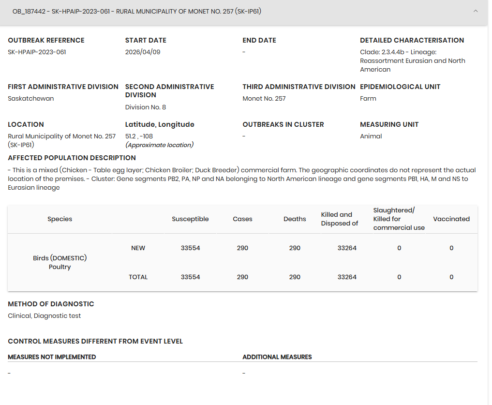Click MEASURES NOT IMPLEMENTED column heading
492x405 pixels.
52,357
